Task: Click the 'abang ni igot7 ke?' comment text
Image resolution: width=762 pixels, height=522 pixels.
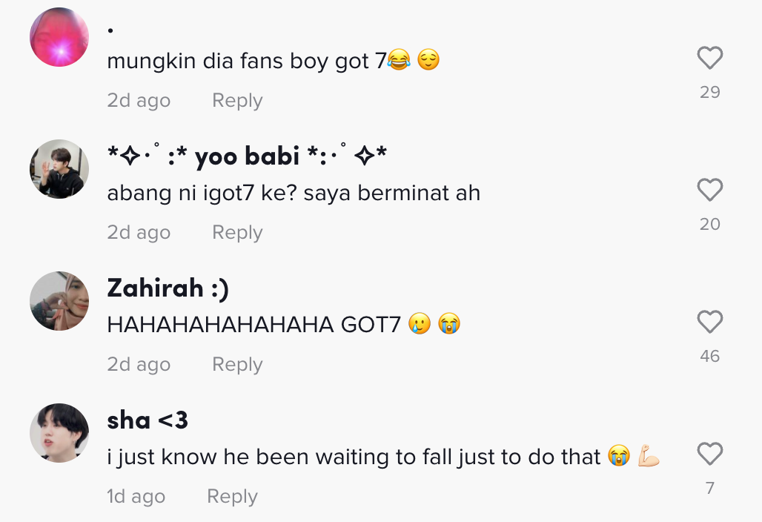Action: tap(294, 194)
